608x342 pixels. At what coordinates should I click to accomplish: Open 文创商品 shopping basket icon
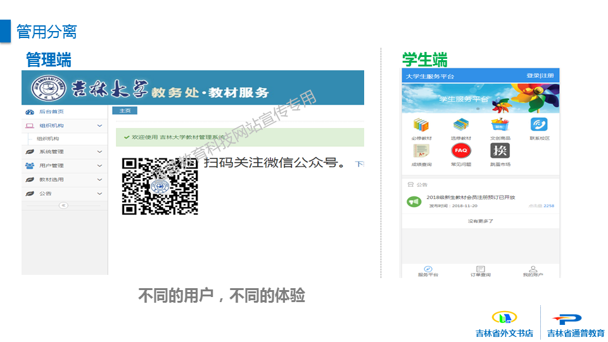click(500, 125)
